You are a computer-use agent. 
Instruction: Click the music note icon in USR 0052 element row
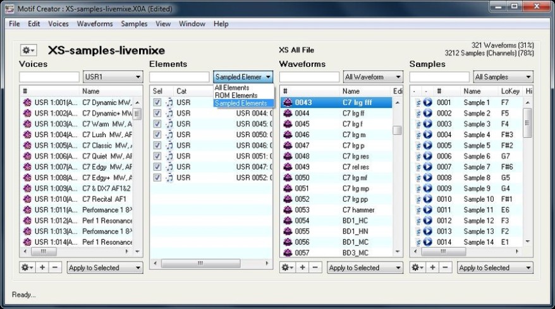(x=169, y=178)
